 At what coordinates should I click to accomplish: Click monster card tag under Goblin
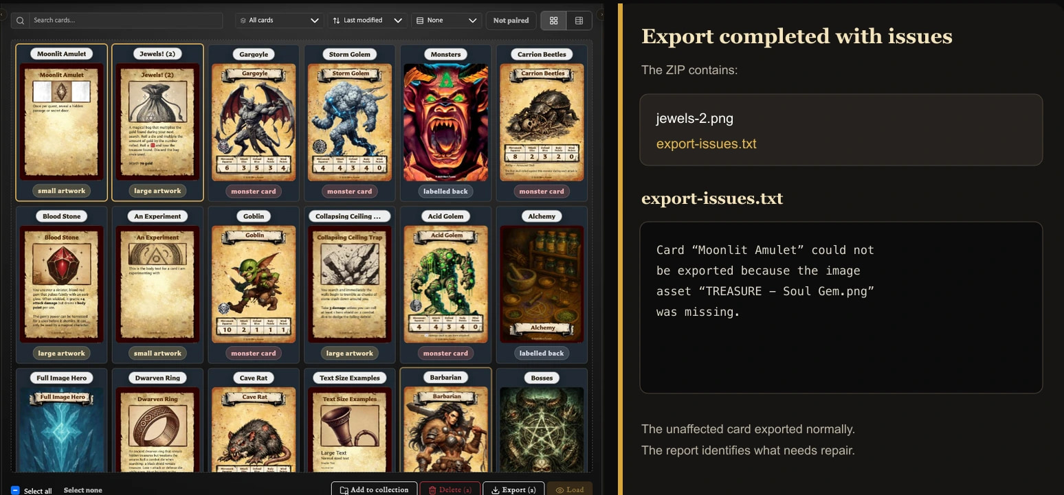[x=254, y=353]
